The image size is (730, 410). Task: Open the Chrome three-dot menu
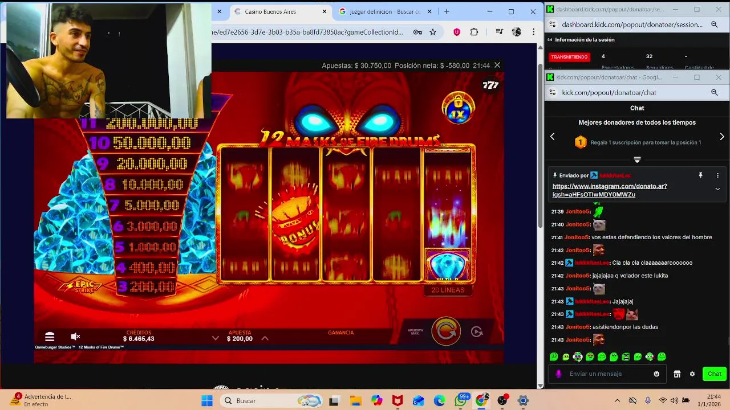(x=533, y=32)
